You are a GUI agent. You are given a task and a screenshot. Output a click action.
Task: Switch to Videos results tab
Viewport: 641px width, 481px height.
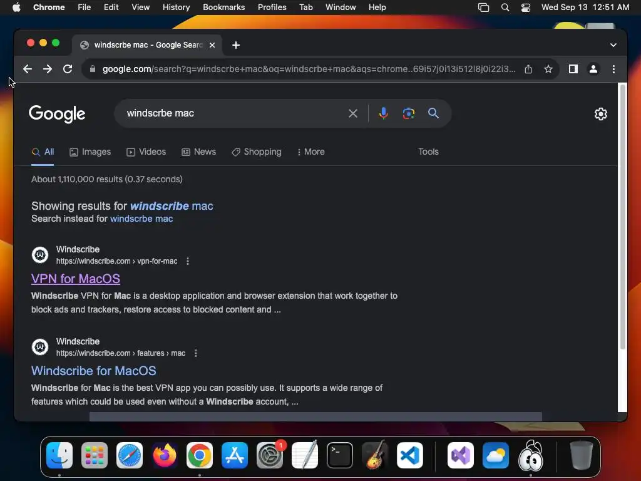pyautogui.click(x=146, y=152)
